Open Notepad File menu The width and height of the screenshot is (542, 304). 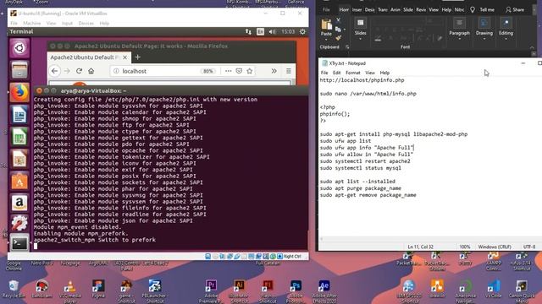pos(324,73)
